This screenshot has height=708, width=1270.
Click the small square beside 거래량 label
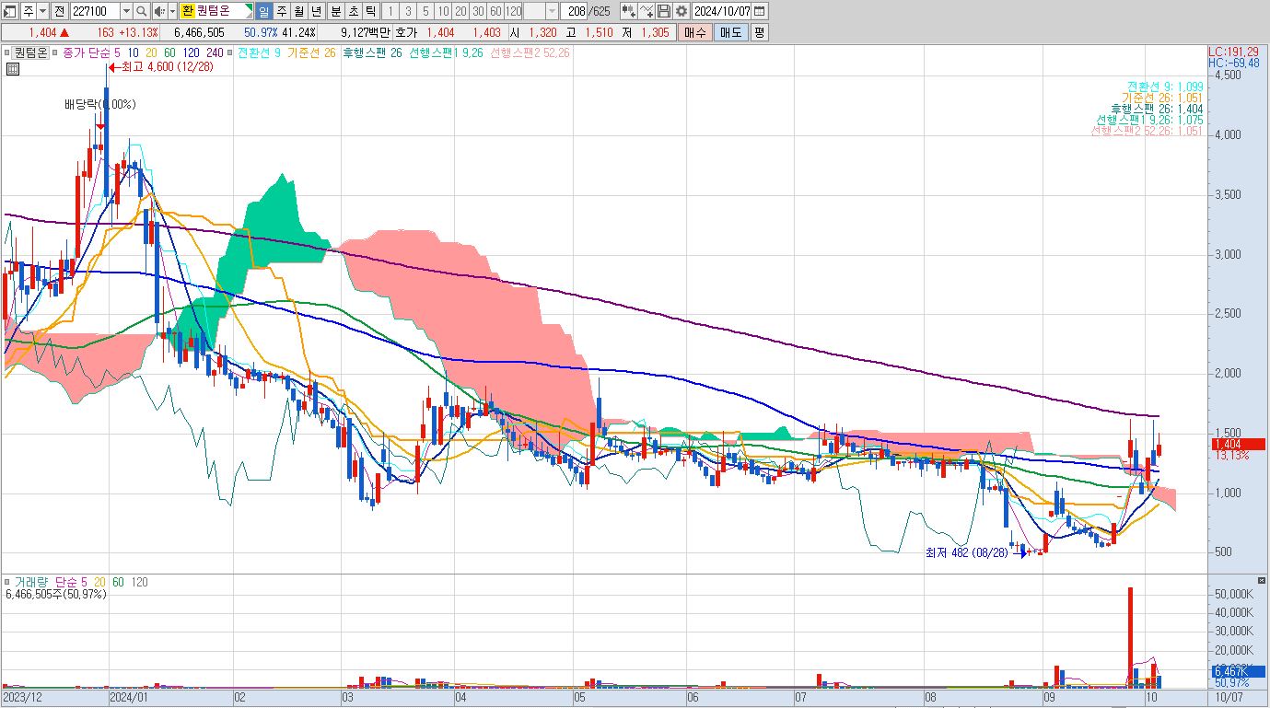click(x=8, y=583)
